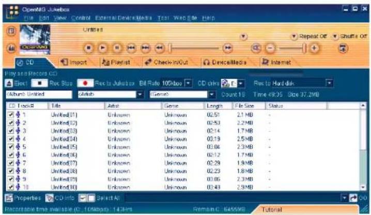
Task: Open the Edit menu
Action: [x=44, y=18]
